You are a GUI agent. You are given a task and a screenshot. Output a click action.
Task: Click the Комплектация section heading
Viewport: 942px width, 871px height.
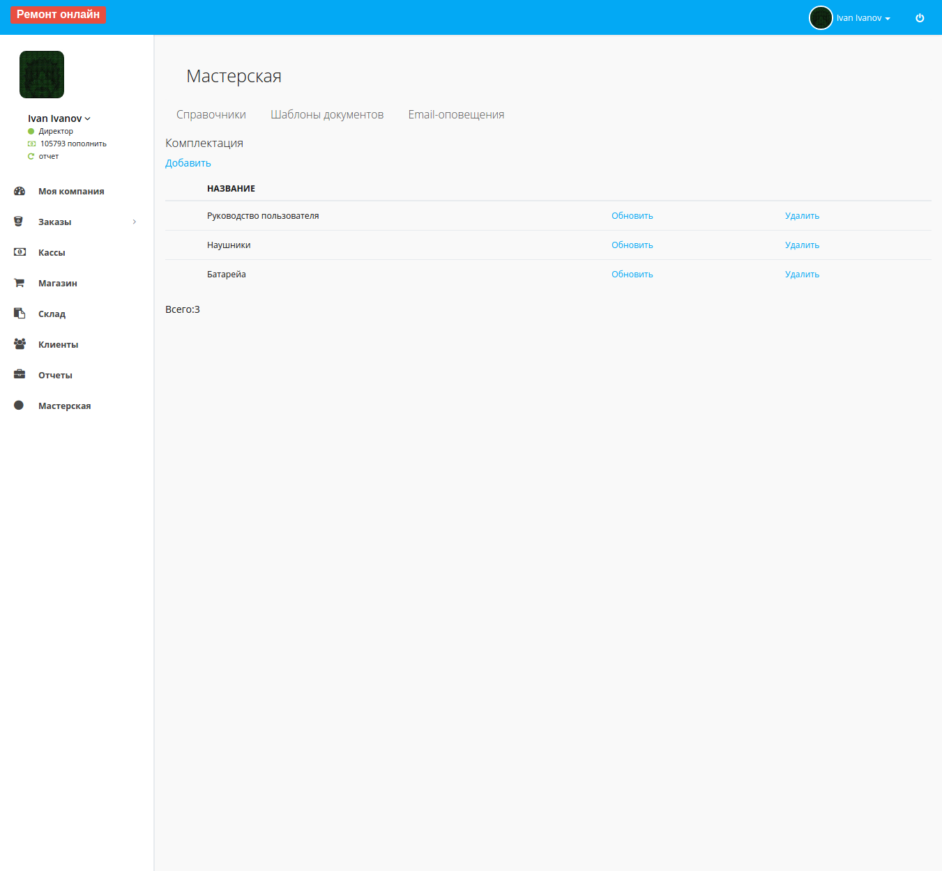pyautogui.click(x=204, y=143)
